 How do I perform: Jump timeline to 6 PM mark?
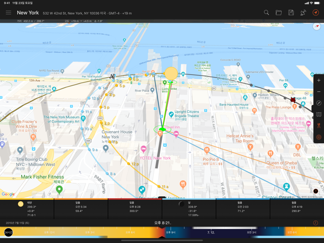(x=131, y=232)
